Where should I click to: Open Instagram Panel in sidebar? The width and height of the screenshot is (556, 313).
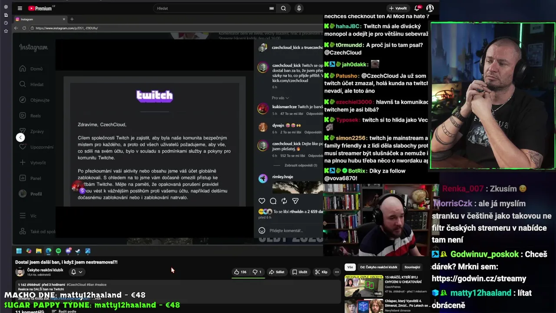(30, 178)
